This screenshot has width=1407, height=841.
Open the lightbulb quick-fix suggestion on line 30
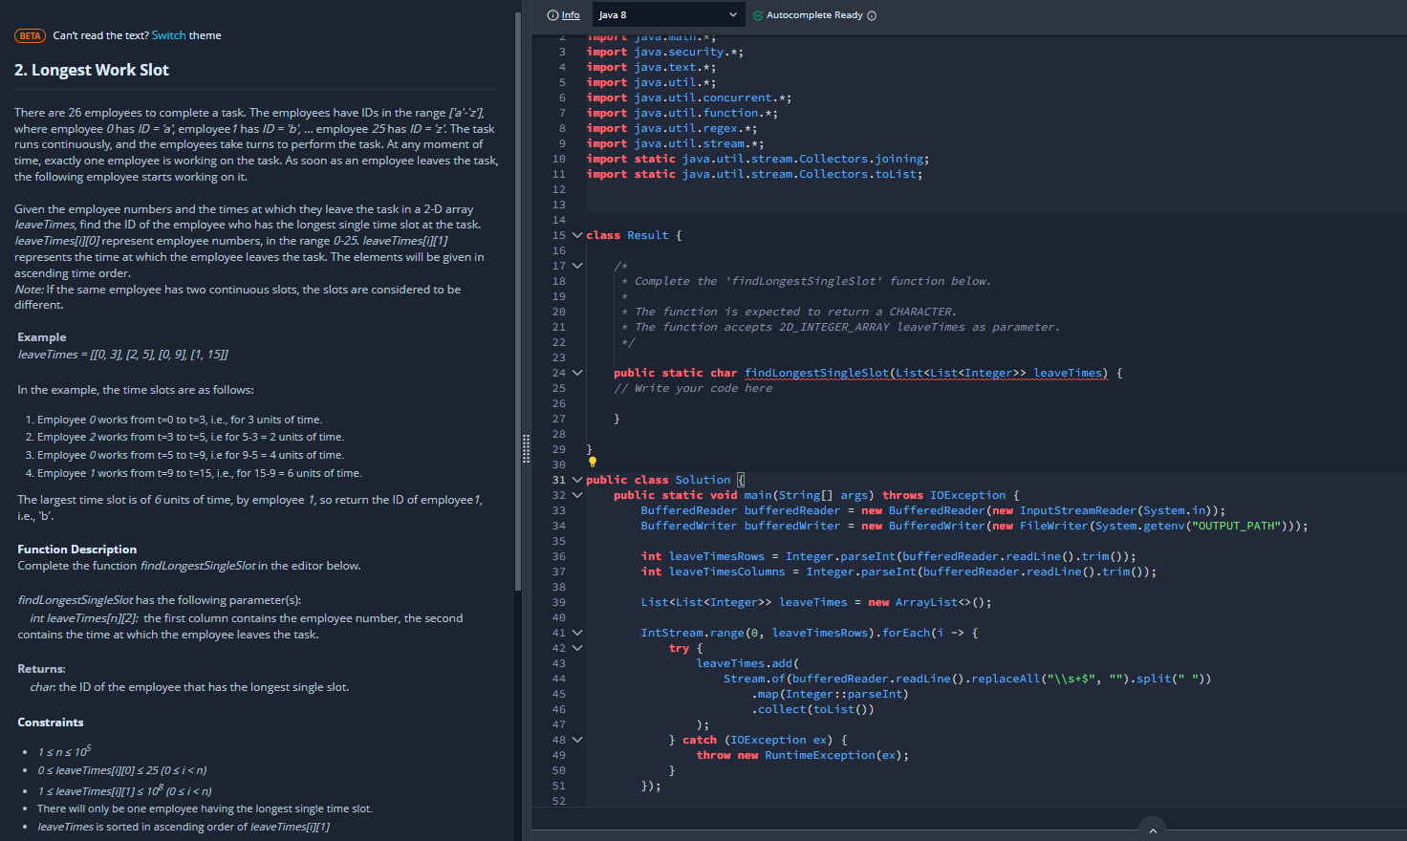[592, 462]
